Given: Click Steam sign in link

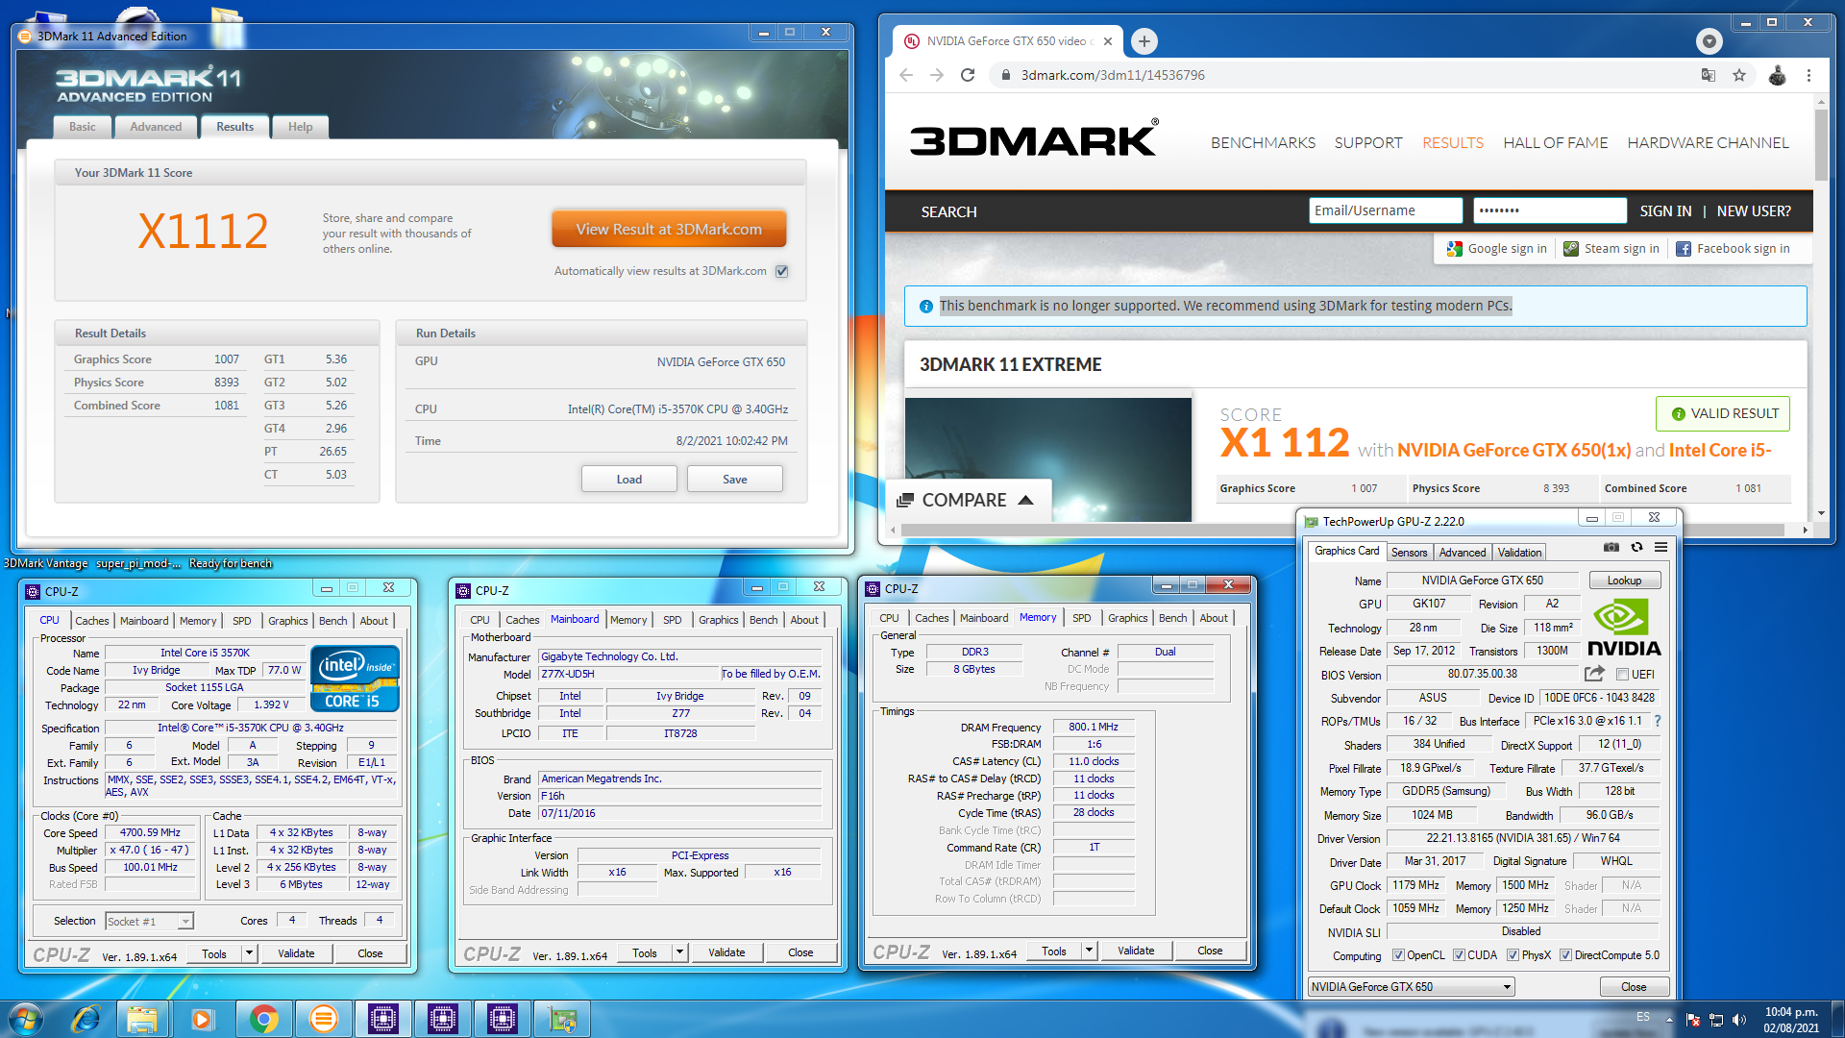Looking at the screenshot, I should coord(1611,249).
